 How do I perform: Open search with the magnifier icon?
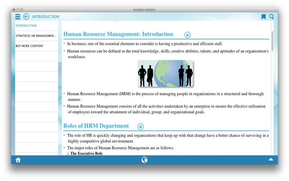(272, 17)
